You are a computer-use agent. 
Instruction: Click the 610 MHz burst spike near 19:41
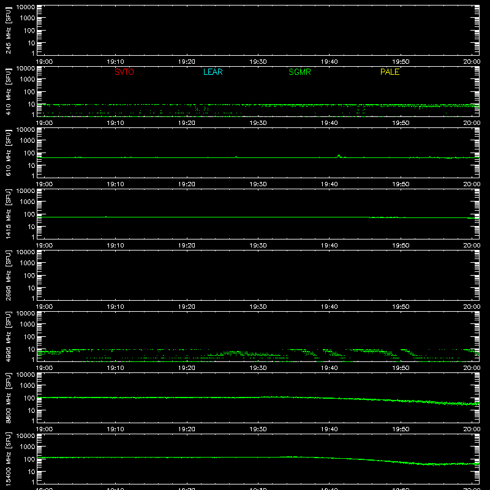tap(339, 156)
